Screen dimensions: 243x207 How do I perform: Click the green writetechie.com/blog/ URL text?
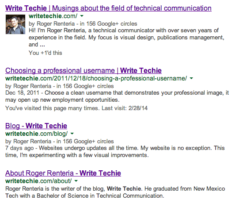point(37,134)
